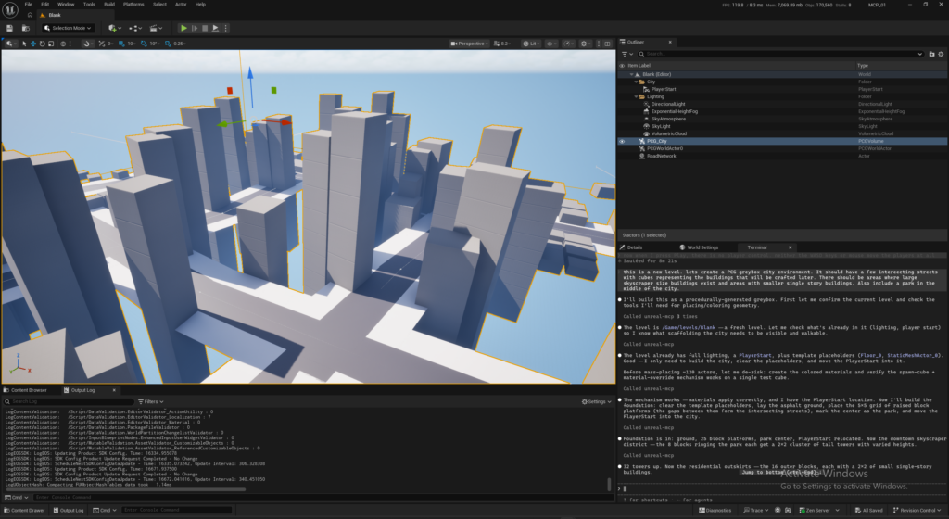Toggle visibility eye for PCG_City

[622, 141]
